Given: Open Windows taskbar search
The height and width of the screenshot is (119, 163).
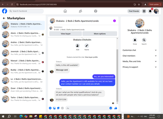Looking at the screenshot, I should click(9, 116).
